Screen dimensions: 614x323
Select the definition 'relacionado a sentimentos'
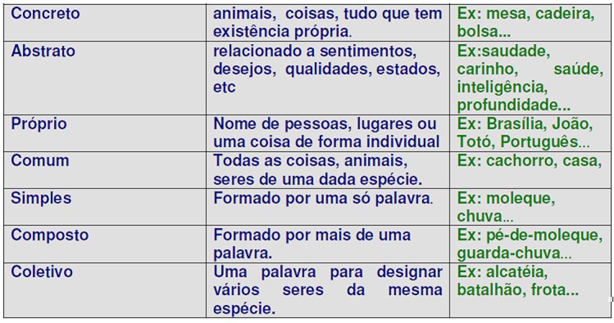[x=315, y=51]
